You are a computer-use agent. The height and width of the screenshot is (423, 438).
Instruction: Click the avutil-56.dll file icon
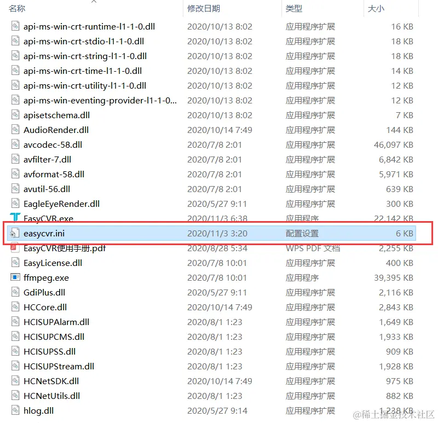(15, 189)
